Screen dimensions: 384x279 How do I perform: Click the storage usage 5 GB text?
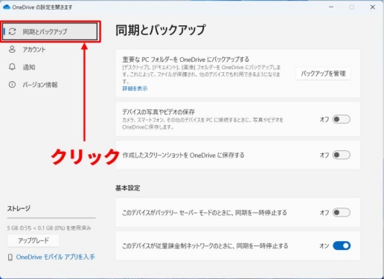[x=49, y=228]
